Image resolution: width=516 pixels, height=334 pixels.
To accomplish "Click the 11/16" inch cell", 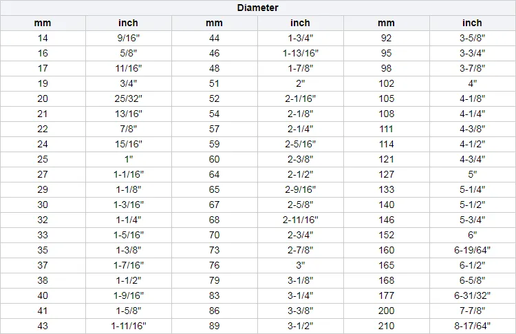I will point(129,68).
